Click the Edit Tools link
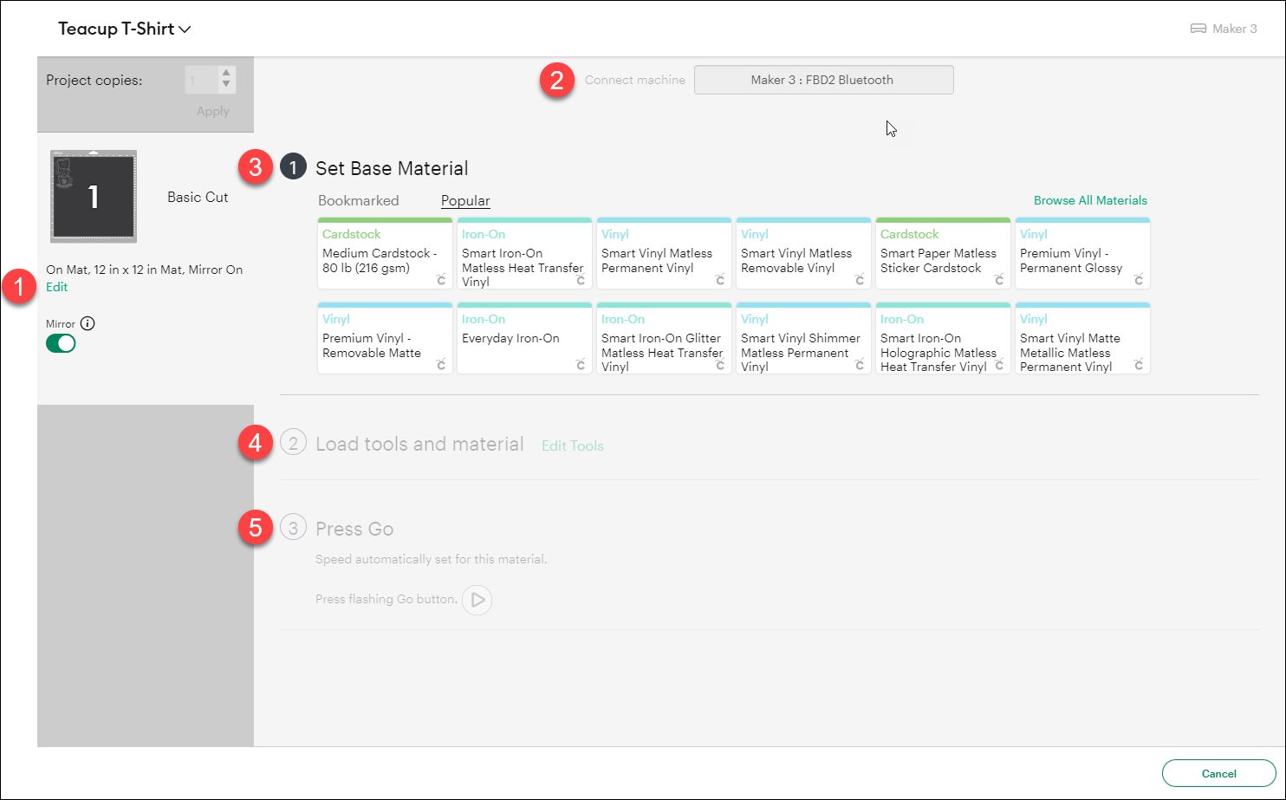 click(572, 446)
